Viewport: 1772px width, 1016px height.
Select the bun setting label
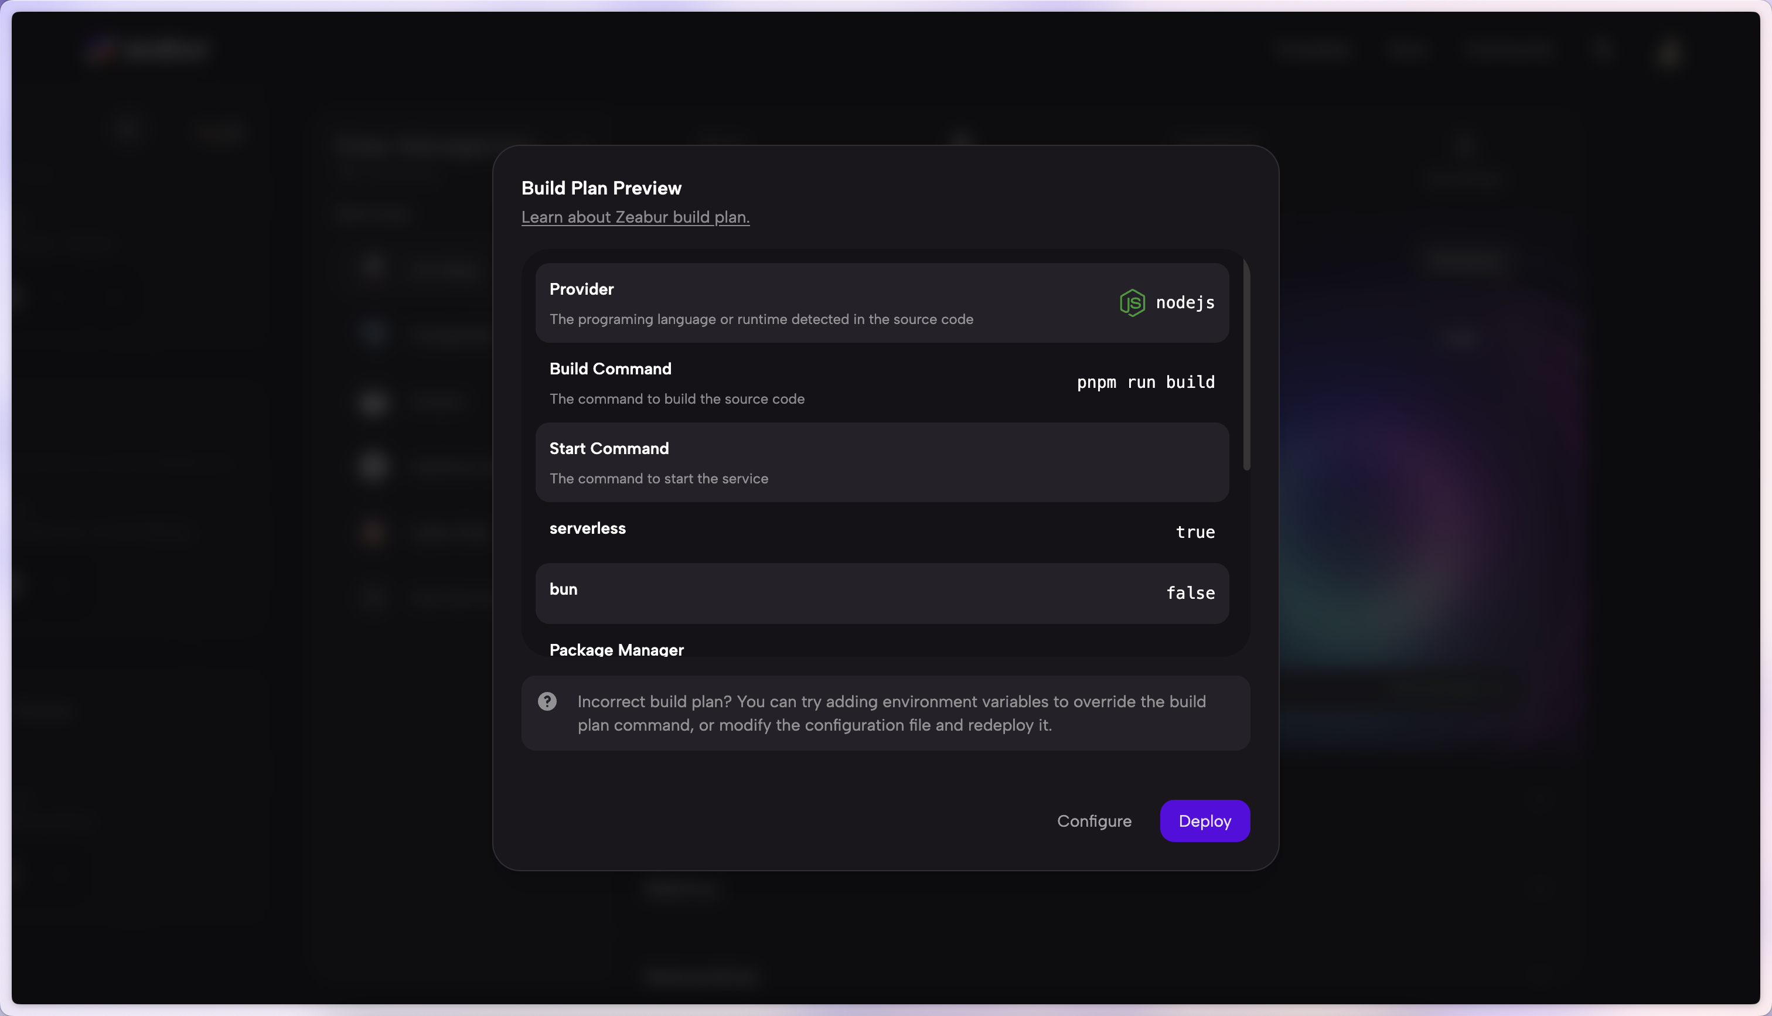tap(563, 589)
